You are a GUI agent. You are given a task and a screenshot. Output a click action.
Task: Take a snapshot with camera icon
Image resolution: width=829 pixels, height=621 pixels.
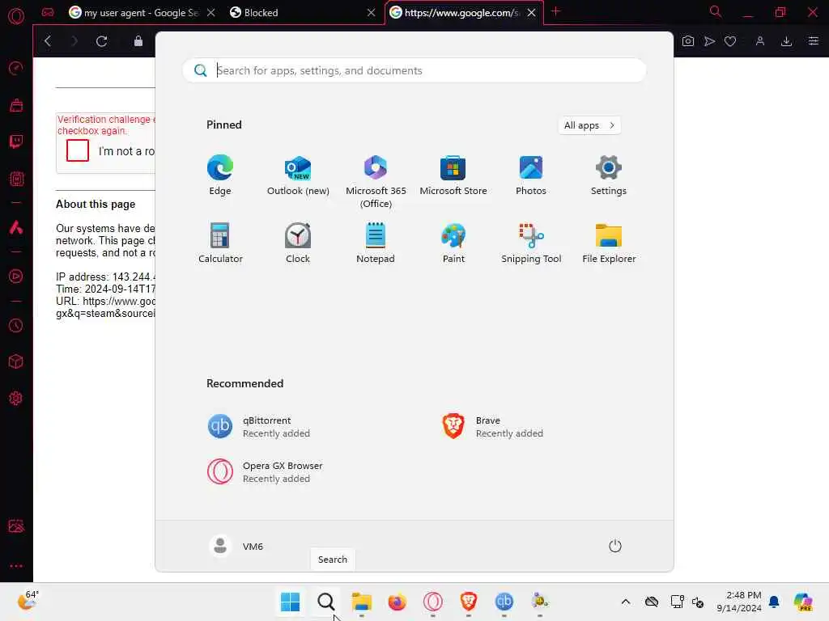(688, 41)
